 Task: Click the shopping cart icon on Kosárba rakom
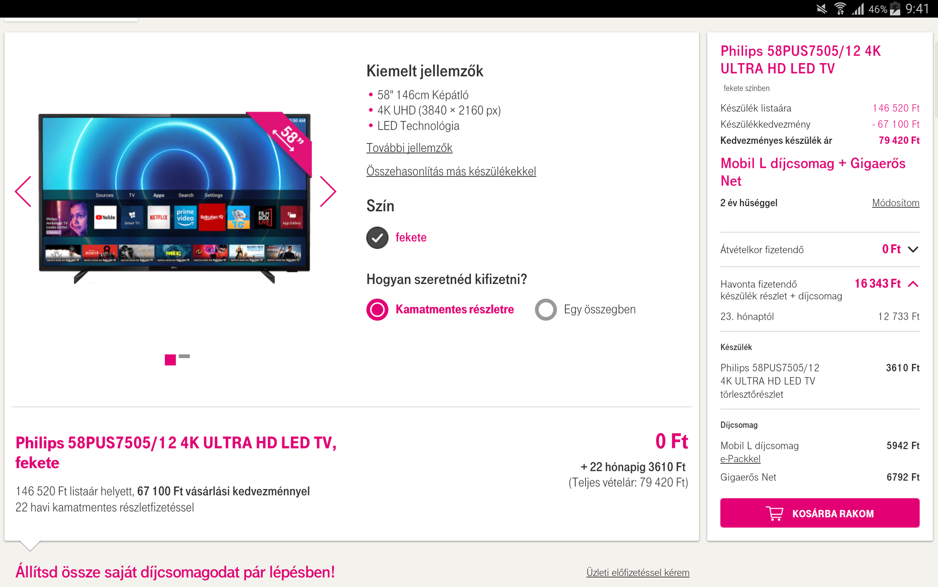click(x=775, y=513)
